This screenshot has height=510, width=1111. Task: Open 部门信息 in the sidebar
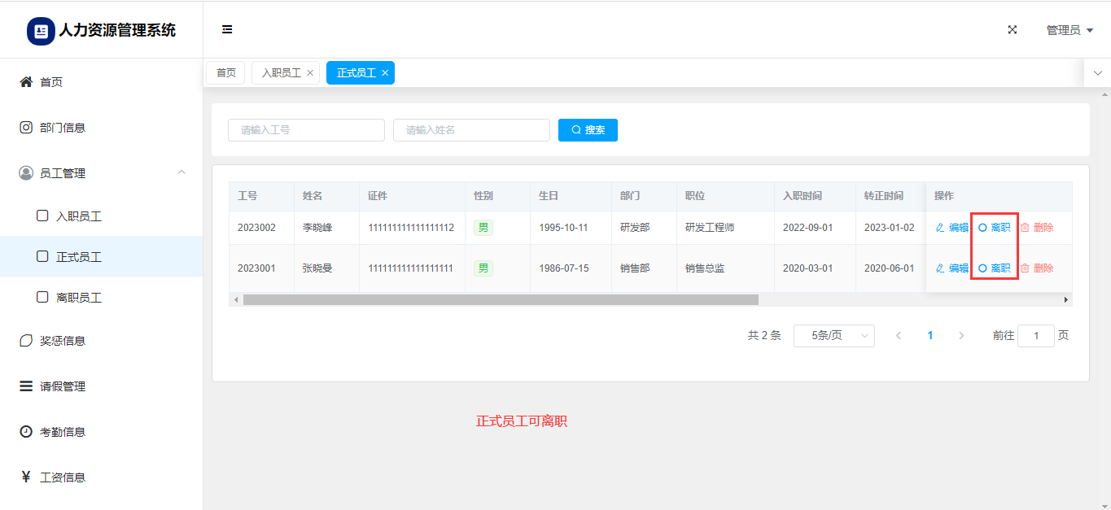pos(63,128)
